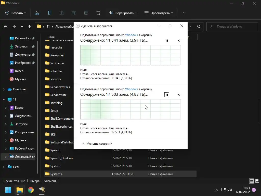Image resolution: width=261 pixels, height=196 pixels.
Task: Select the SKB folder
Action: 50,134
